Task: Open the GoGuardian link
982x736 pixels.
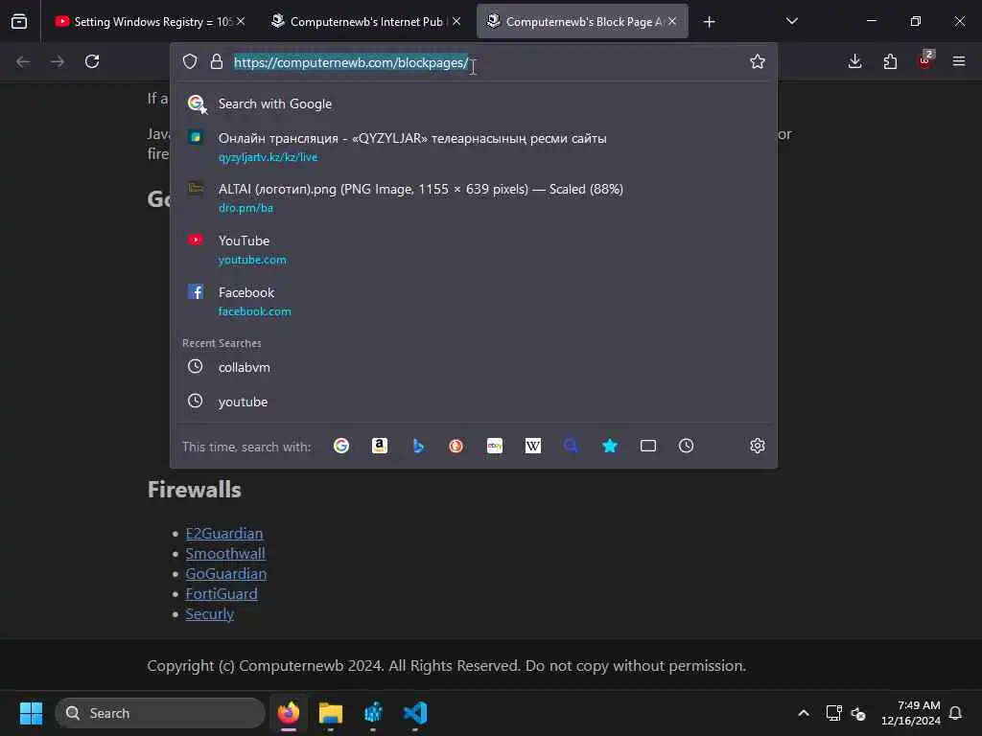Action: coord(226,573)
